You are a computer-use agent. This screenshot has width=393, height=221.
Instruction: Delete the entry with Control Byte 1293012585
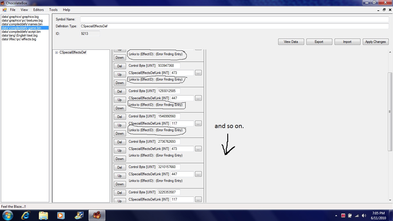point(120,91)
